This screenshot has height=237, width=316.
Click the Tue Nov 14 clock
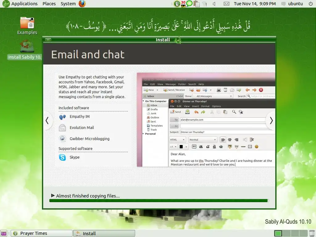(255, 4)
